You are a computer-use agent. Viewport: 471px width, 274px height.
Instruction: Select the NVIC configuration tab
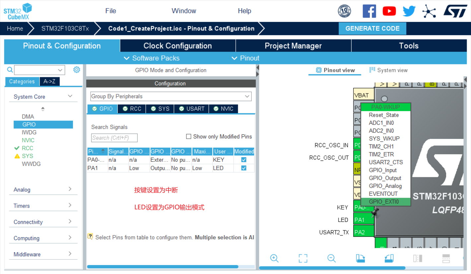pos(224,109)
